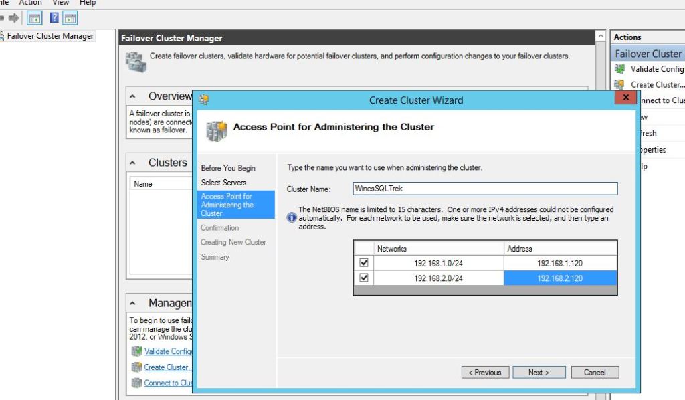Collapse the Overview section chevron

133,96
